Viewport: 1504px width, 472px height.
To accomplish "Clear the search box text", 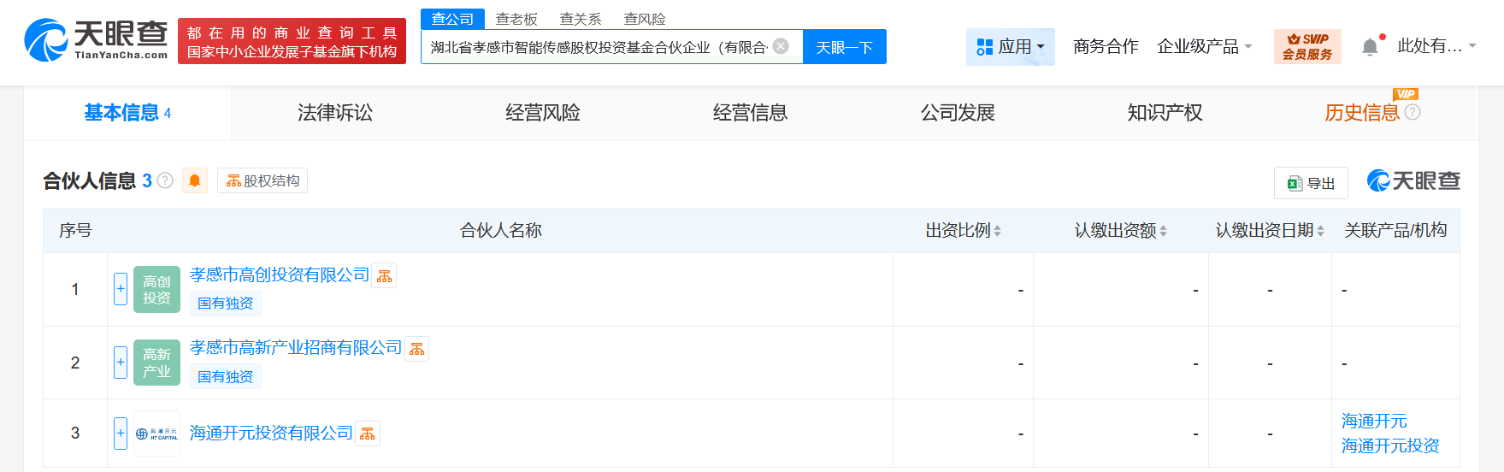I will pos(781,46).
